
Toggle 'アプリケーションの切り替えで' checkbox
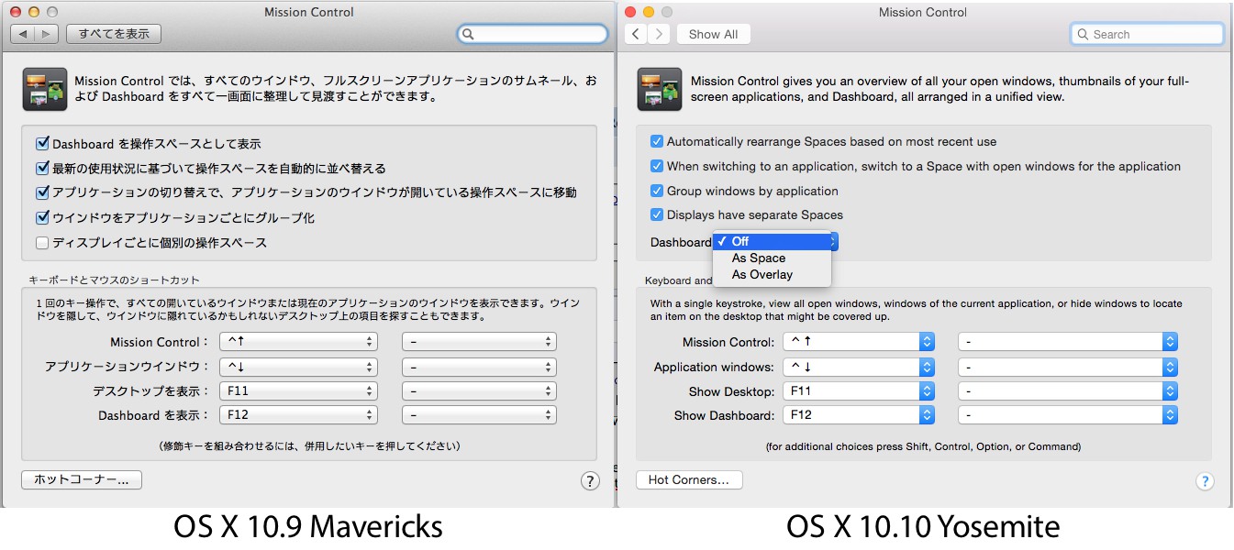coord(42,193)
